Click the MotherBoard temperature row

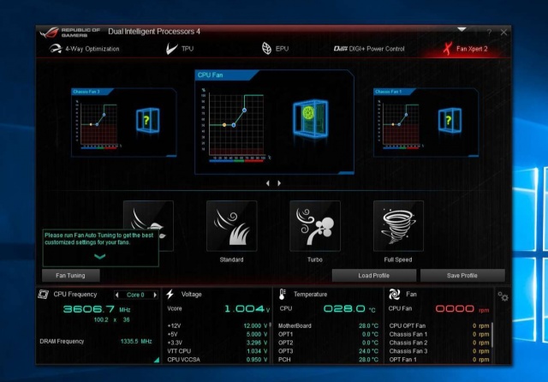(x=328, y=325)
